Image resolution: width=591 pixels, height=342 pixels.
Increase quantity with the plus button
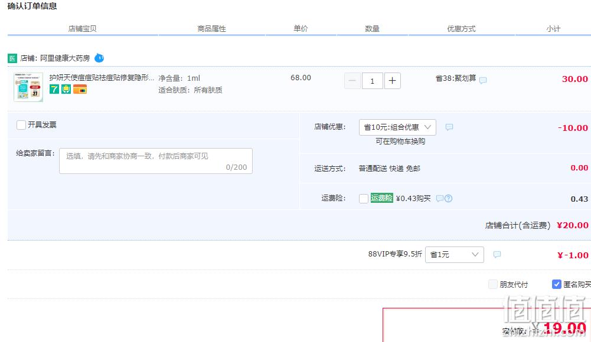(x=393, y=81)
